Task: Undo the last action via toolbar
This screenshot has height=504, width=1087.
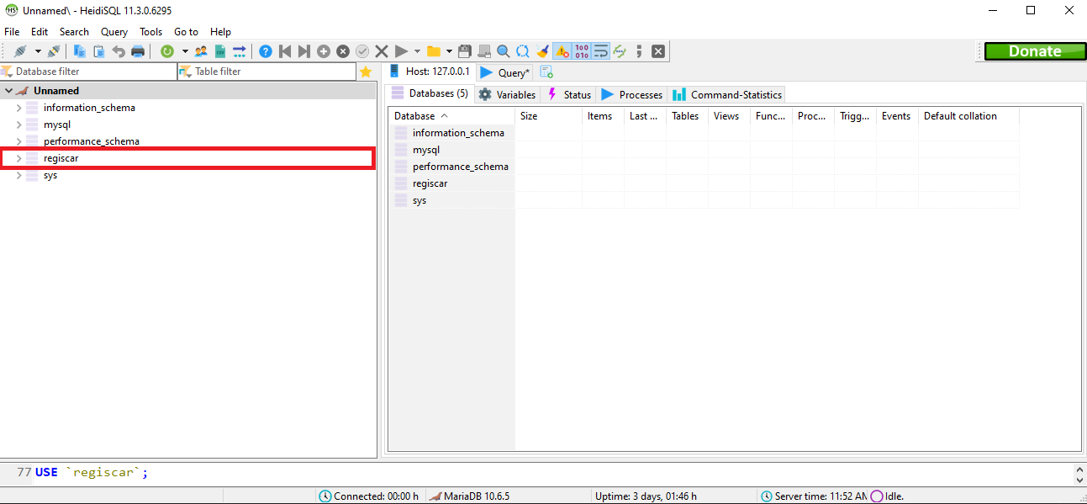Action: point(119,51)
